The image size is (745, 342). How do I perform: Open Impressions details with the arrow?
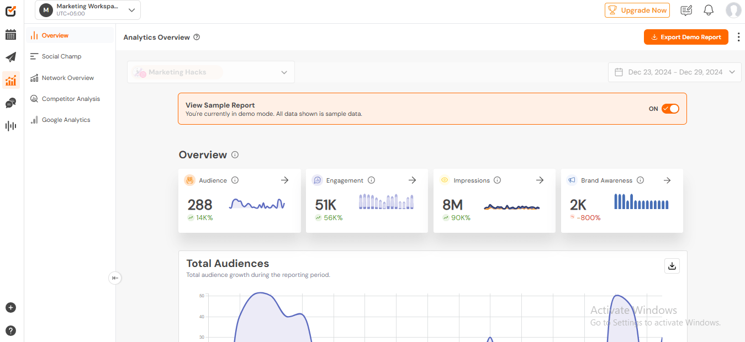point(540,180)
